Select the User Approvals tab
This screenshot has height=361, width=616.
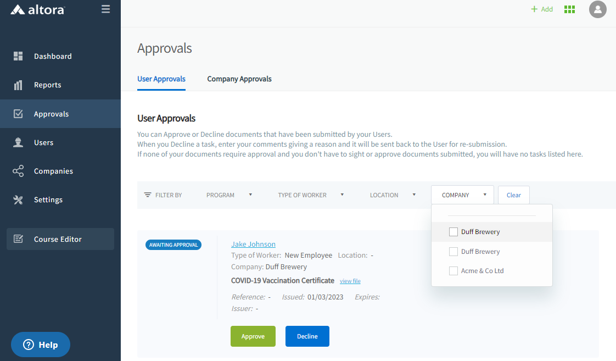tap(161, 79)
